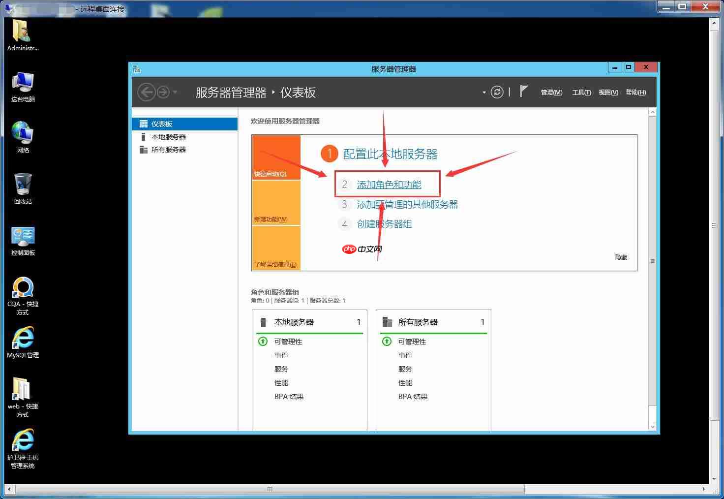724x499 pixels.
Task: Open the 工具(T) menu
Action: coord(581,92)
